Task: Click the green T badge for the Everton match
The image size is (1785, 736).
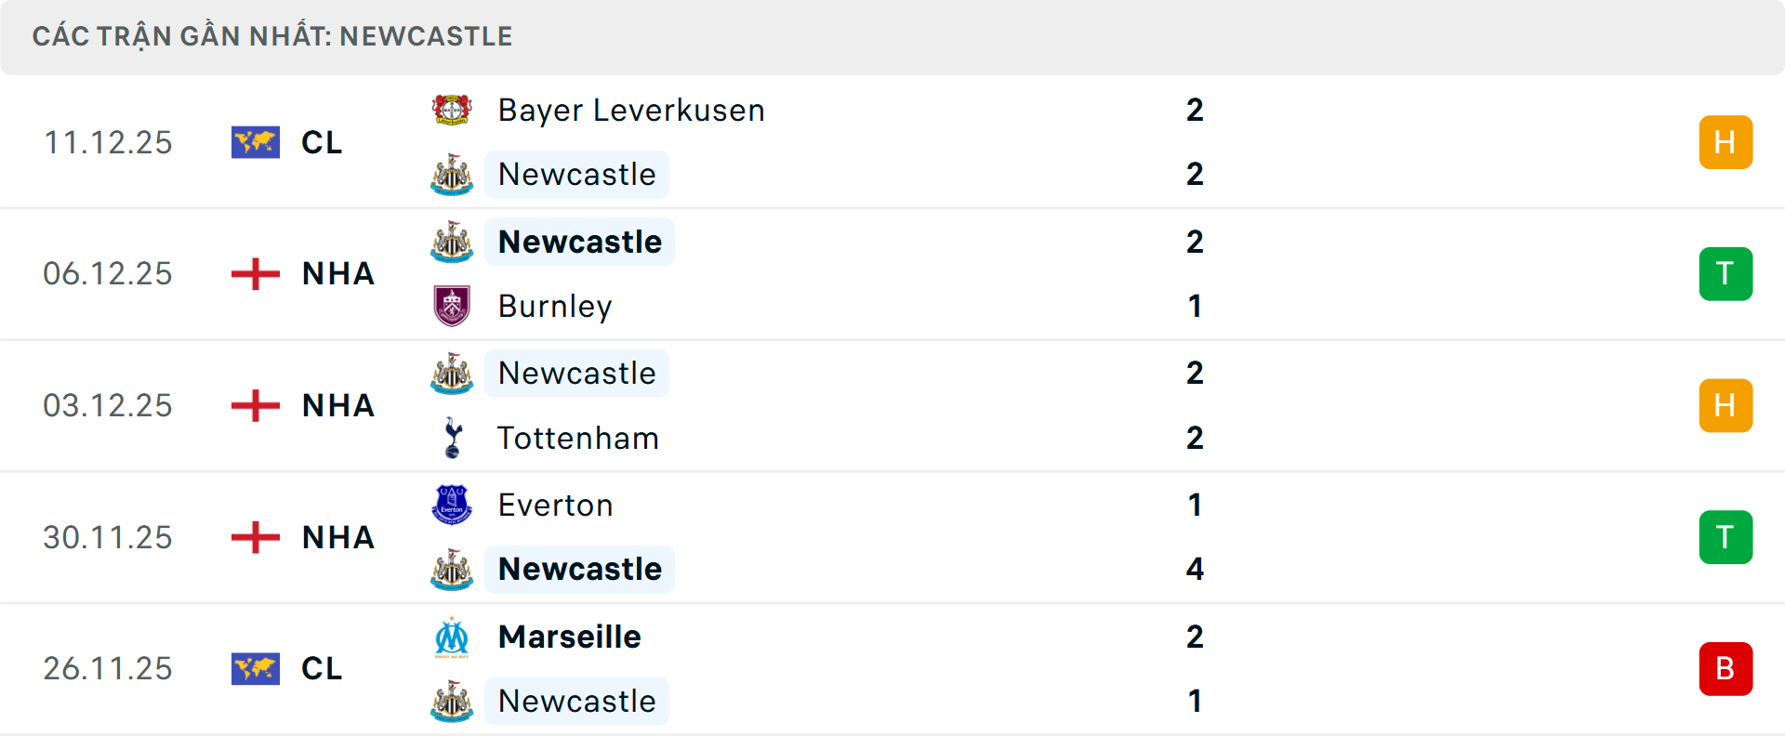Action: [x=1725, y=536]
